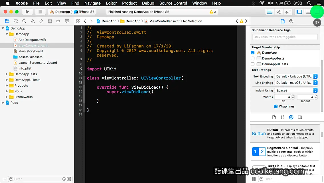Expand the Pods project
The image size is (324, 183).
coord(3,103)
